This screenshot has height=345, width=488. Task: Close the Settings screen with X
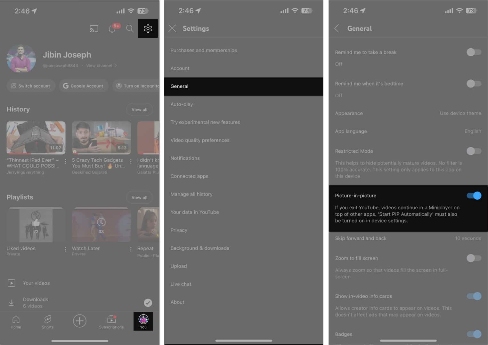tap(172, 28)
